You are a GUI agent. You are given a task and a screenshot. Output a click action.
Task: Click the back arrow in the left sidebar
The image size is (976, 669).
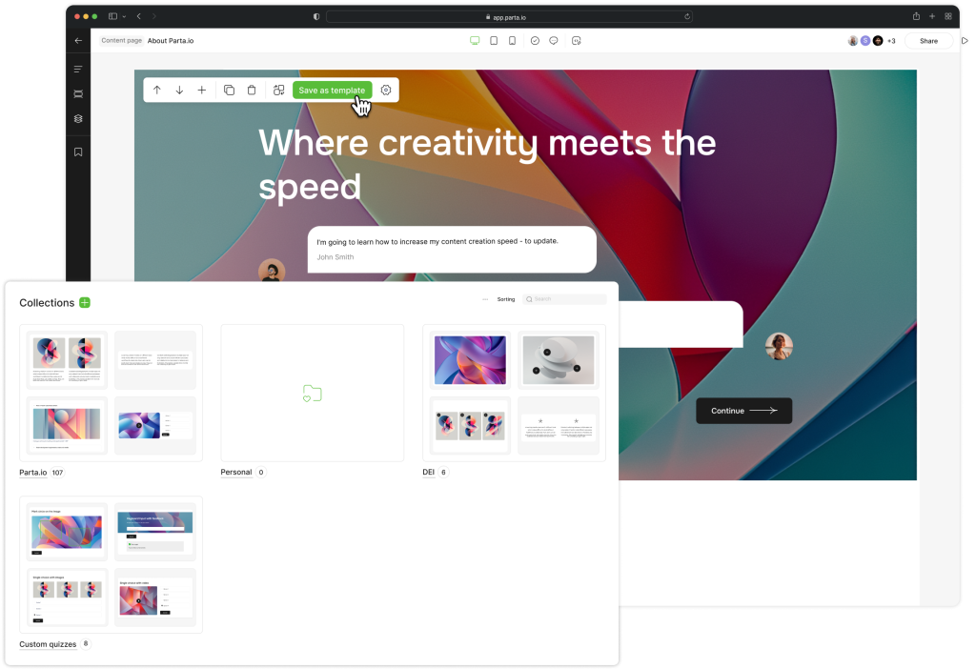pyautogui.click(x=78, y=40)
